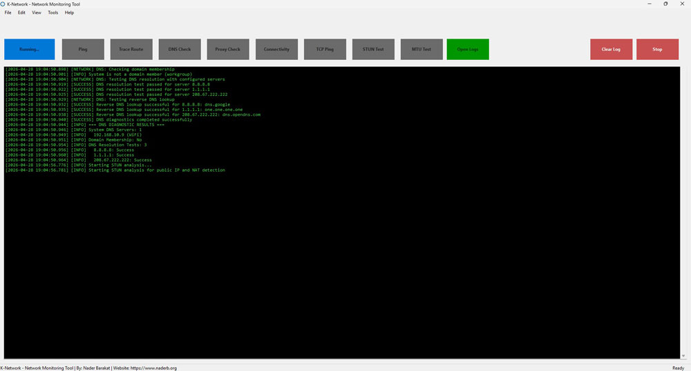Select the 'DNS: Testing reverse DNS lookup' line
The height and width of the screenshot is (371, 691).
[90, 99]
